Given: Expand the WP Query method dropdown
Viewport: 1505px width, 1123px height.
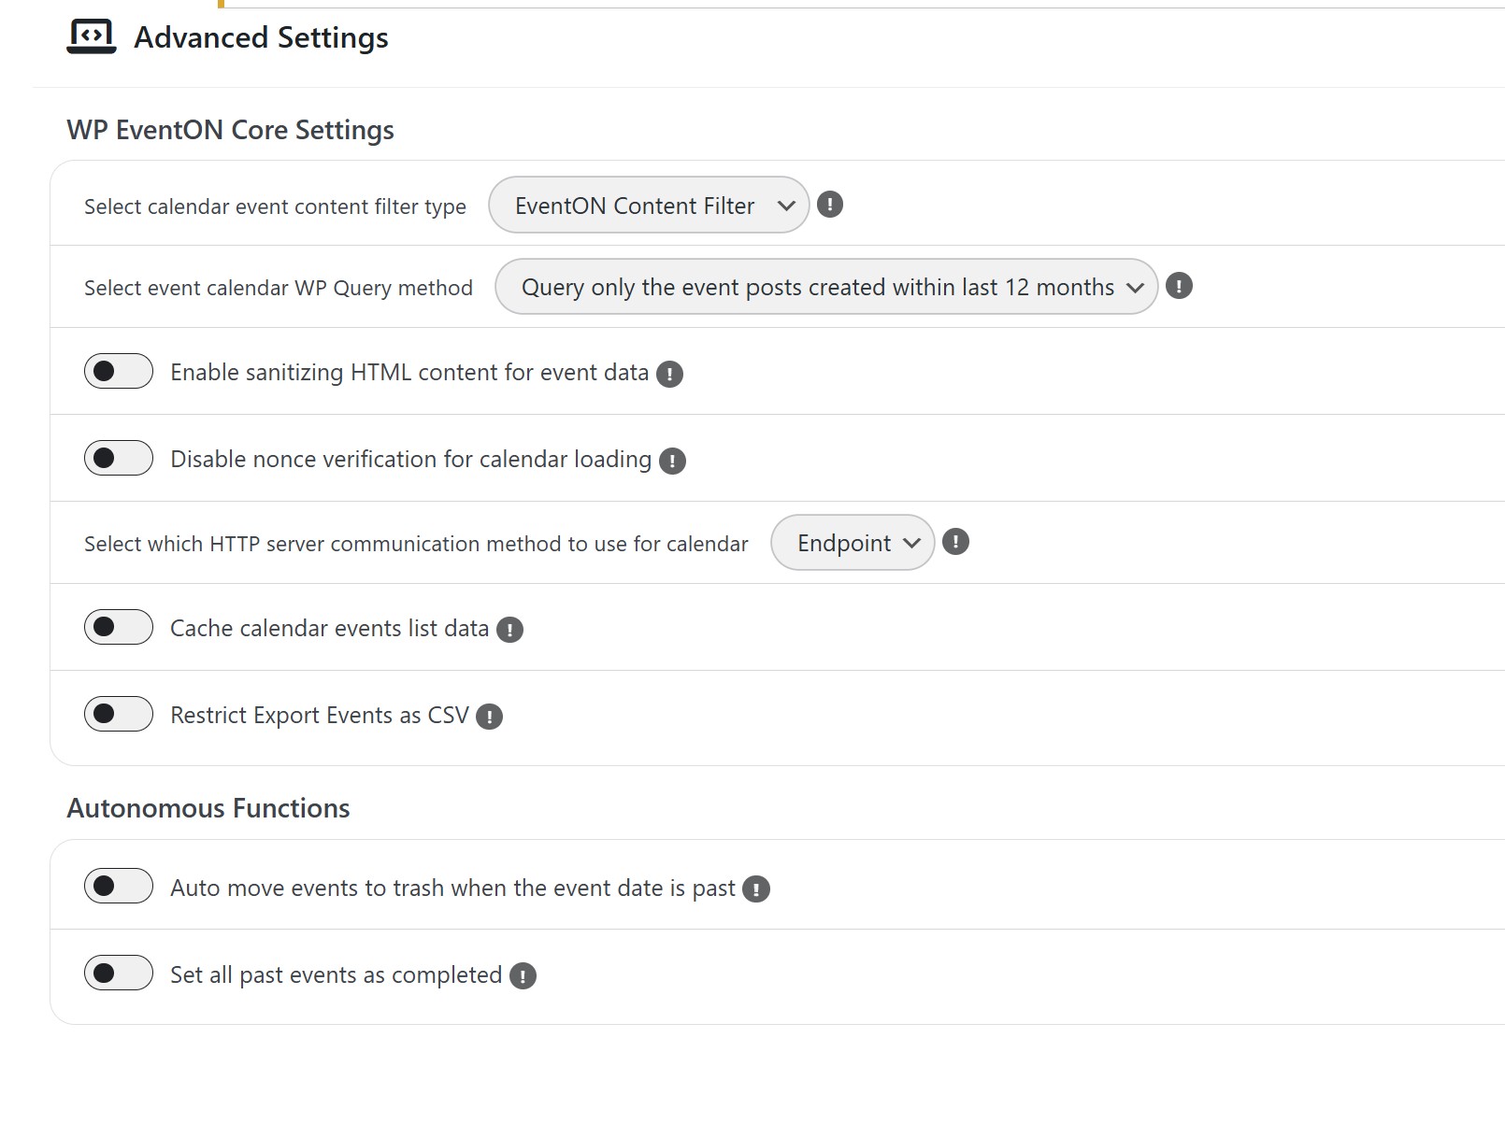Looking at the screenshot, I should coord(825,287).
